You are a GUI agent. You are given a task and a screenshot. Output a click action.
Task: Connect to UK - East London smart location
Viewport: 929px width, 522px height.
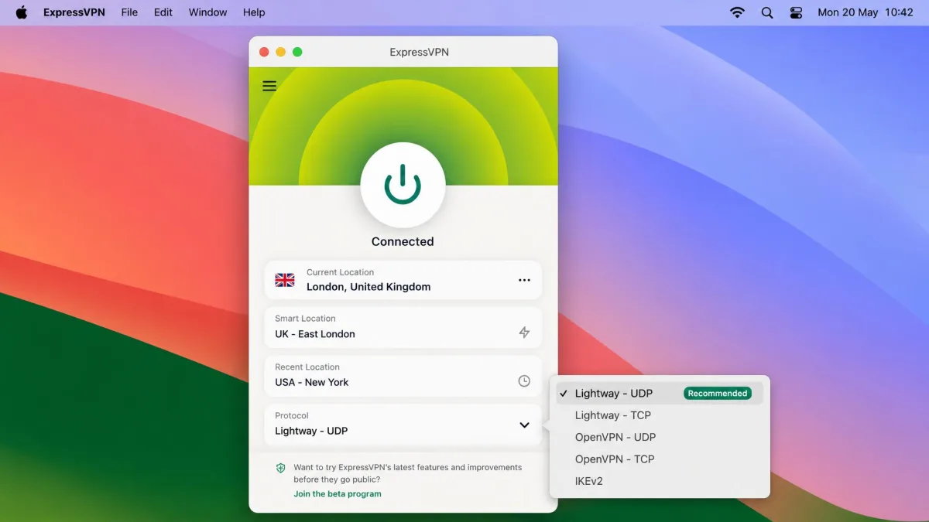[x=403, y=328]
